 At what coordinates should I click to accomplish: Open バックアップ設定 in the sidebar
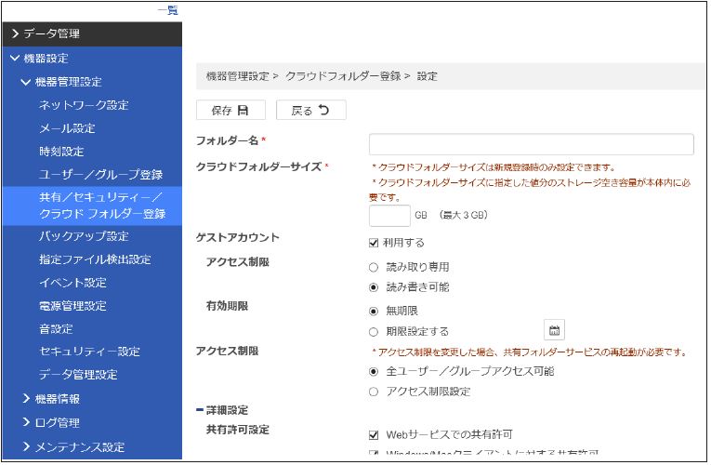(84, 236)
